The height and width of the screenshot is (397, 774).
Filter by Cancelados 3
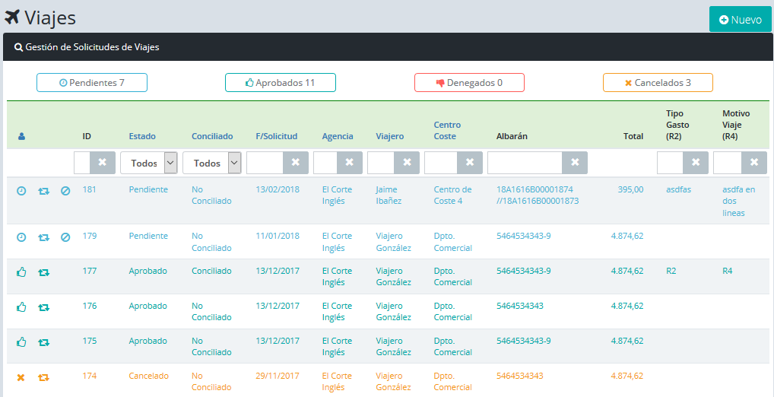point(658,82)
